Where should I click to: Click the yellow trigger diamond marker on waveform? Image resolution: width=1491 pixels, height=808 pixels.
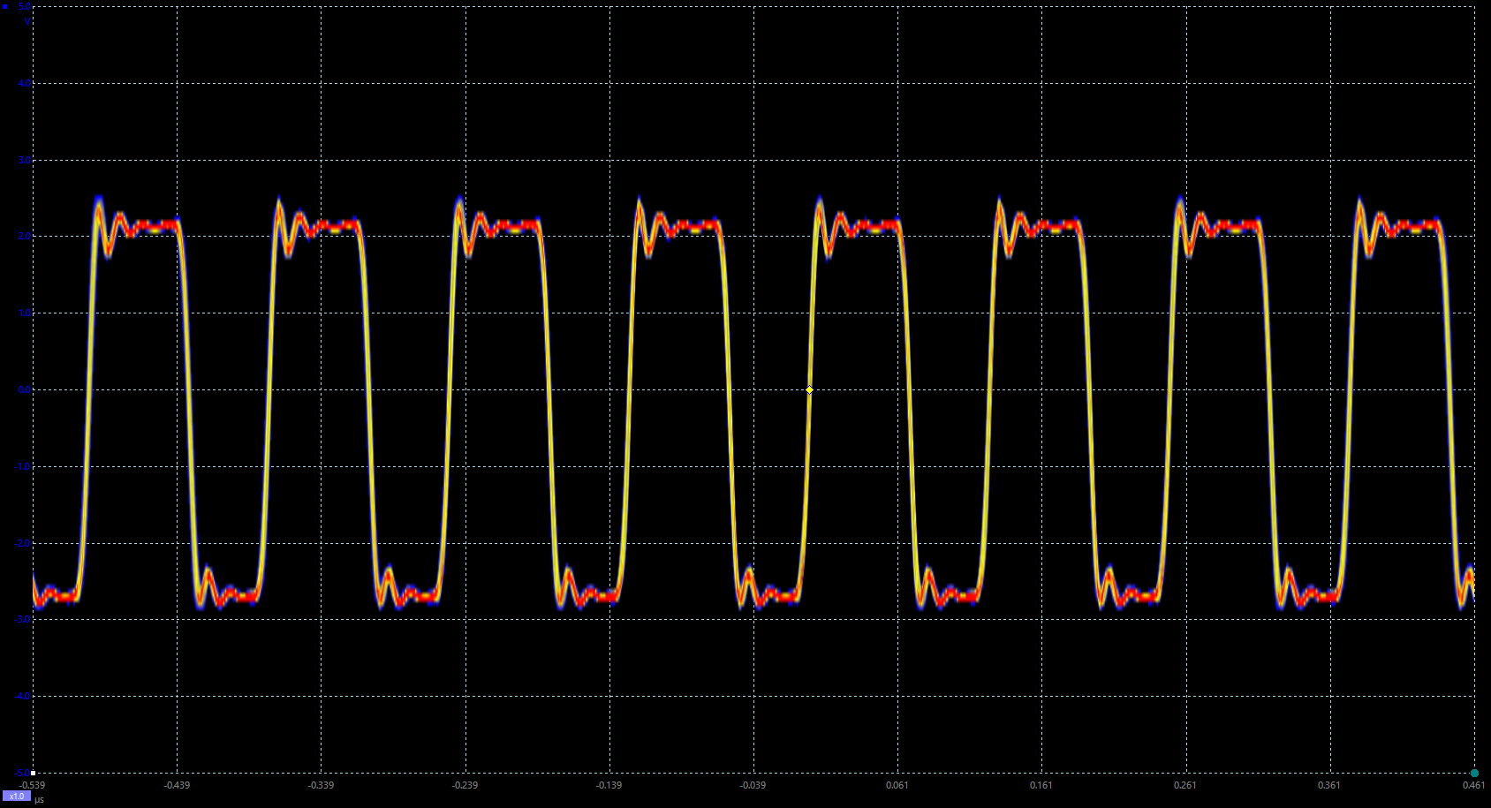point(809,389)
